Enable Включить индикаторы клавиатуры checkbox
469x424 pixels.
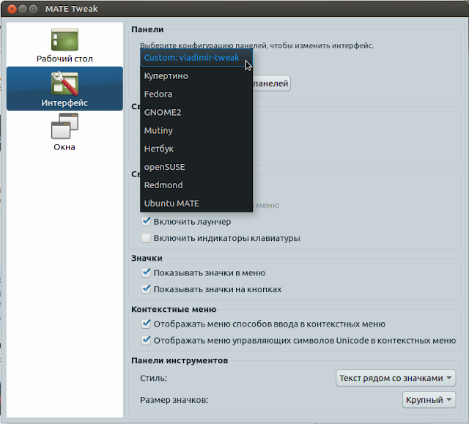point(146,238)
